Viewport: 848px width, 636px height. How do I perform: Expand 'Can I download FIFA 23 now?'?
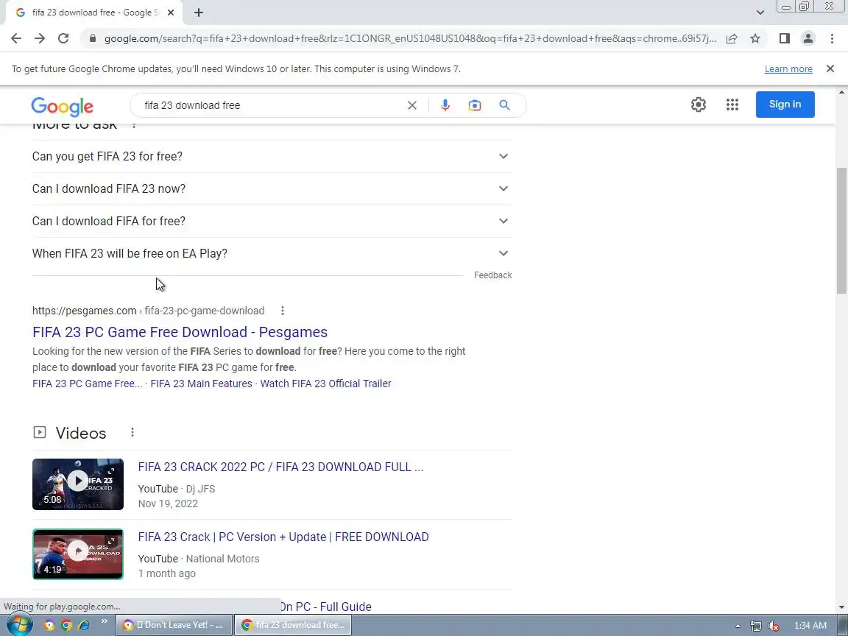[272, 188]
